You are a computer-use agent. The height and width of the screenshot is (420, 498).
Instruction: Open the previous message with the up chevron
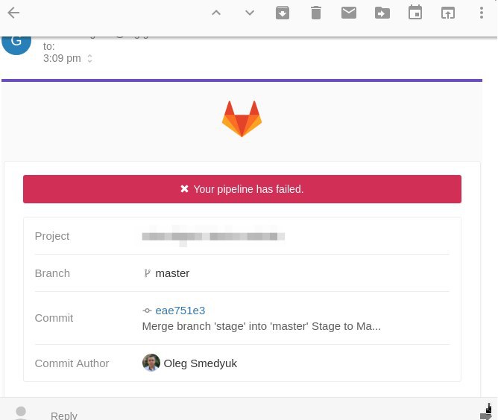tap(216, 13)
